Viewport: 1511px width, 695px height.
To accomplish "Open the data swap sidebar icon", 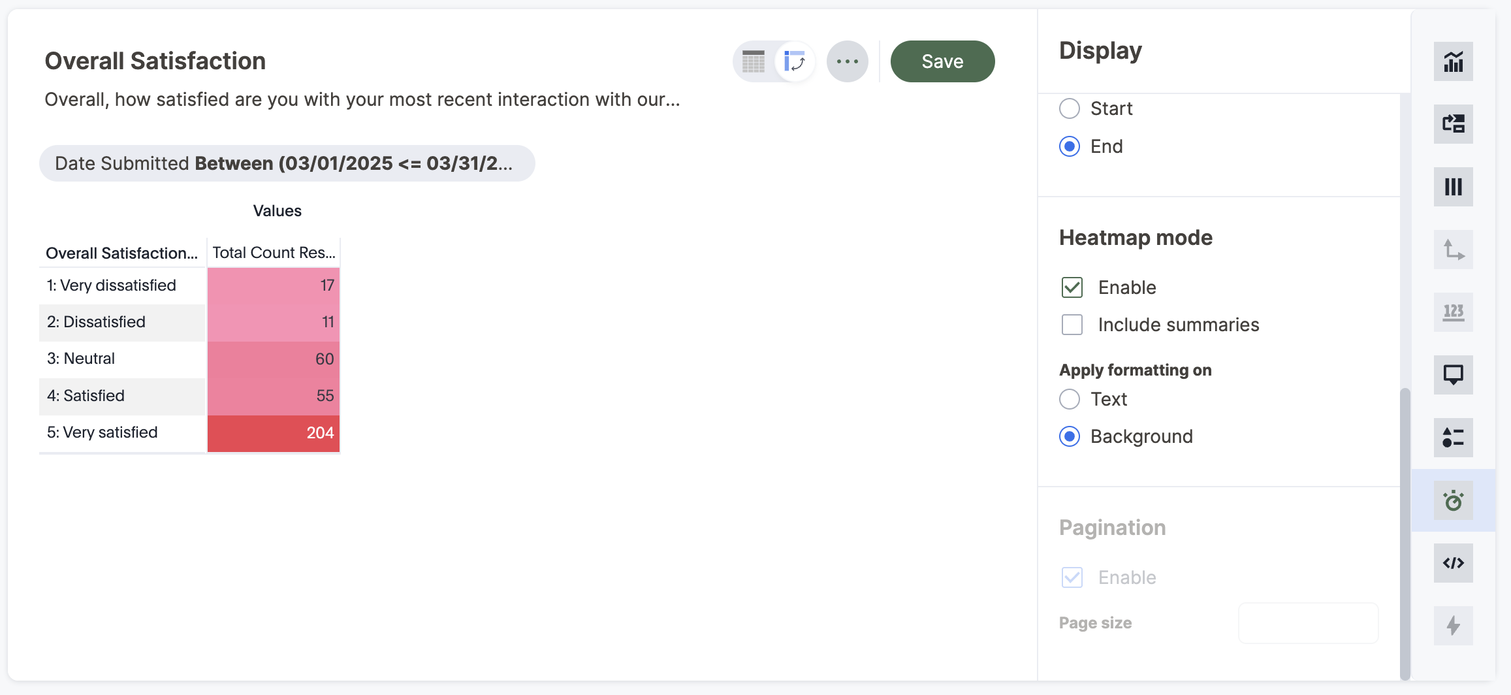I will click(x=1454, y=124).
